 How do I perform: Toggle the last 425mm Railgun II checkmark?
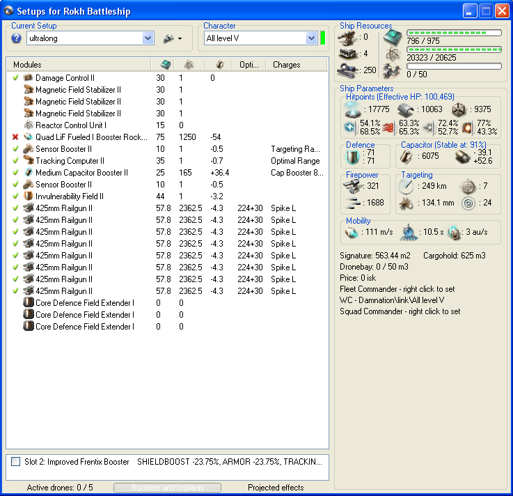pyautogui.click(x=15, y=290)
